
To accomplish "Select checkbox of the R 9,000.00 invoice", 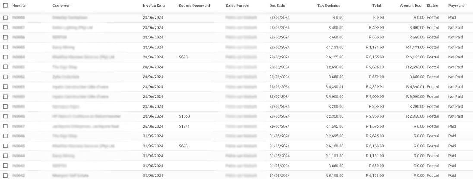I will pyautogui.click(x=6, y=96).
